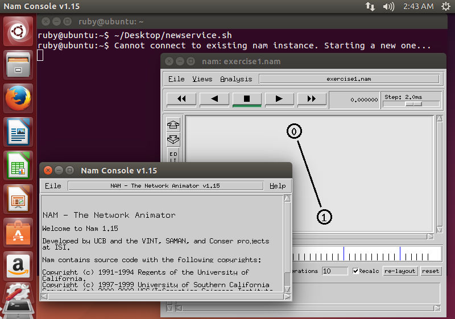
Task: Click the clock showing 2:43 AM
Action: click(x=418, y=6)
